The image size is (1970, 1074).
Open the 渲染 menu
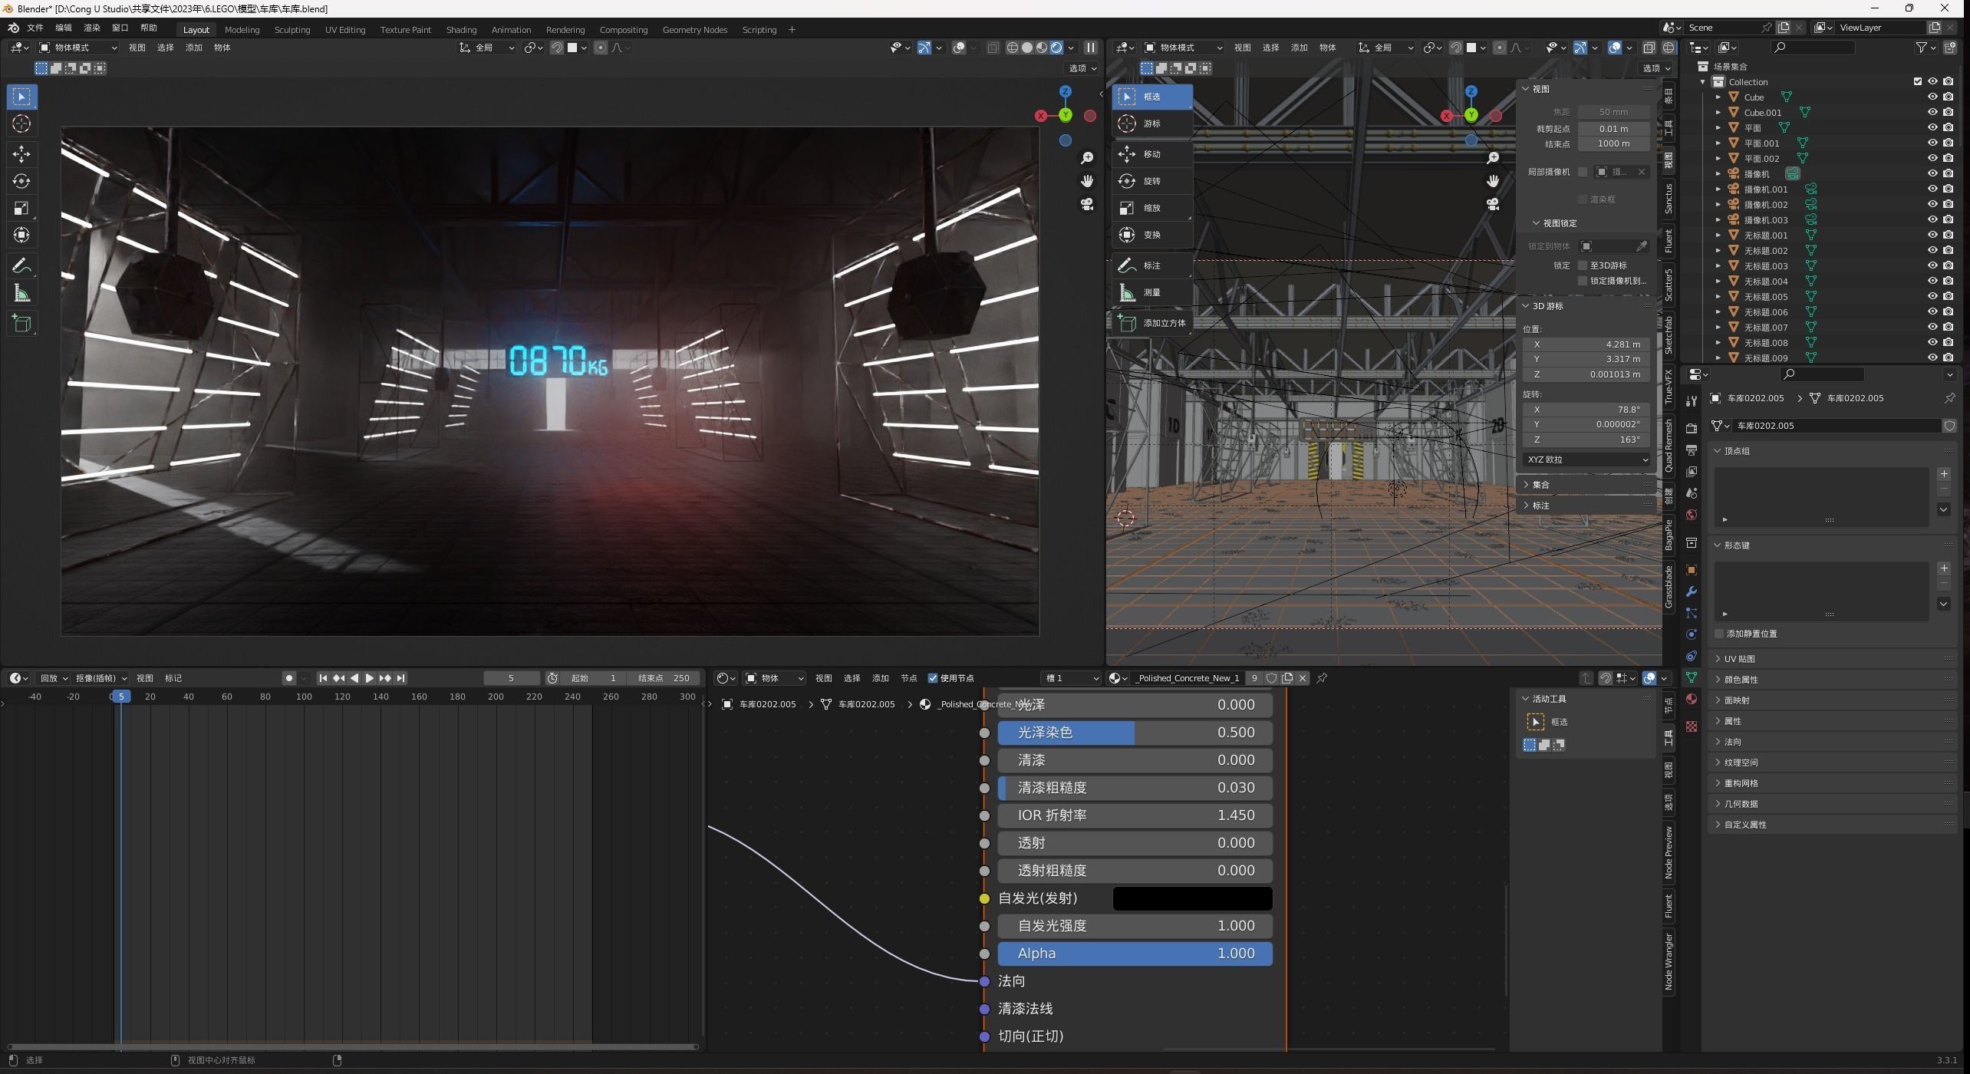coord(92,28)
